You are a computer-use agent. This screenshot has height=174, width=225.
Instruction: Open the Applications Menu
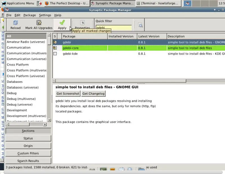click(x=18, y=3)
